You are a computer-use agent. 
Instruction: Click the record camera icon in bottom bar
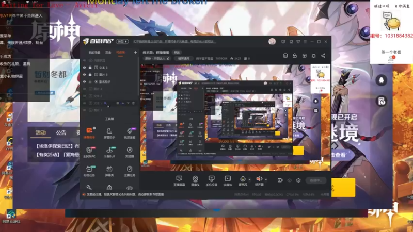click(280, 180)
